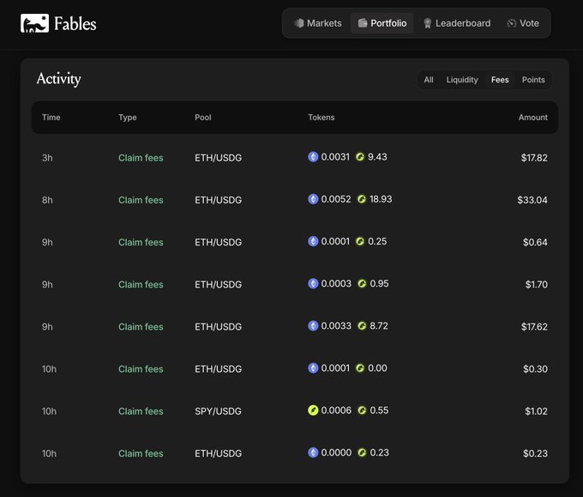The width and height of the screenshot is (583, 497).
Task: Click the ETH icon beside 0.0000
Action: [313, 452]
